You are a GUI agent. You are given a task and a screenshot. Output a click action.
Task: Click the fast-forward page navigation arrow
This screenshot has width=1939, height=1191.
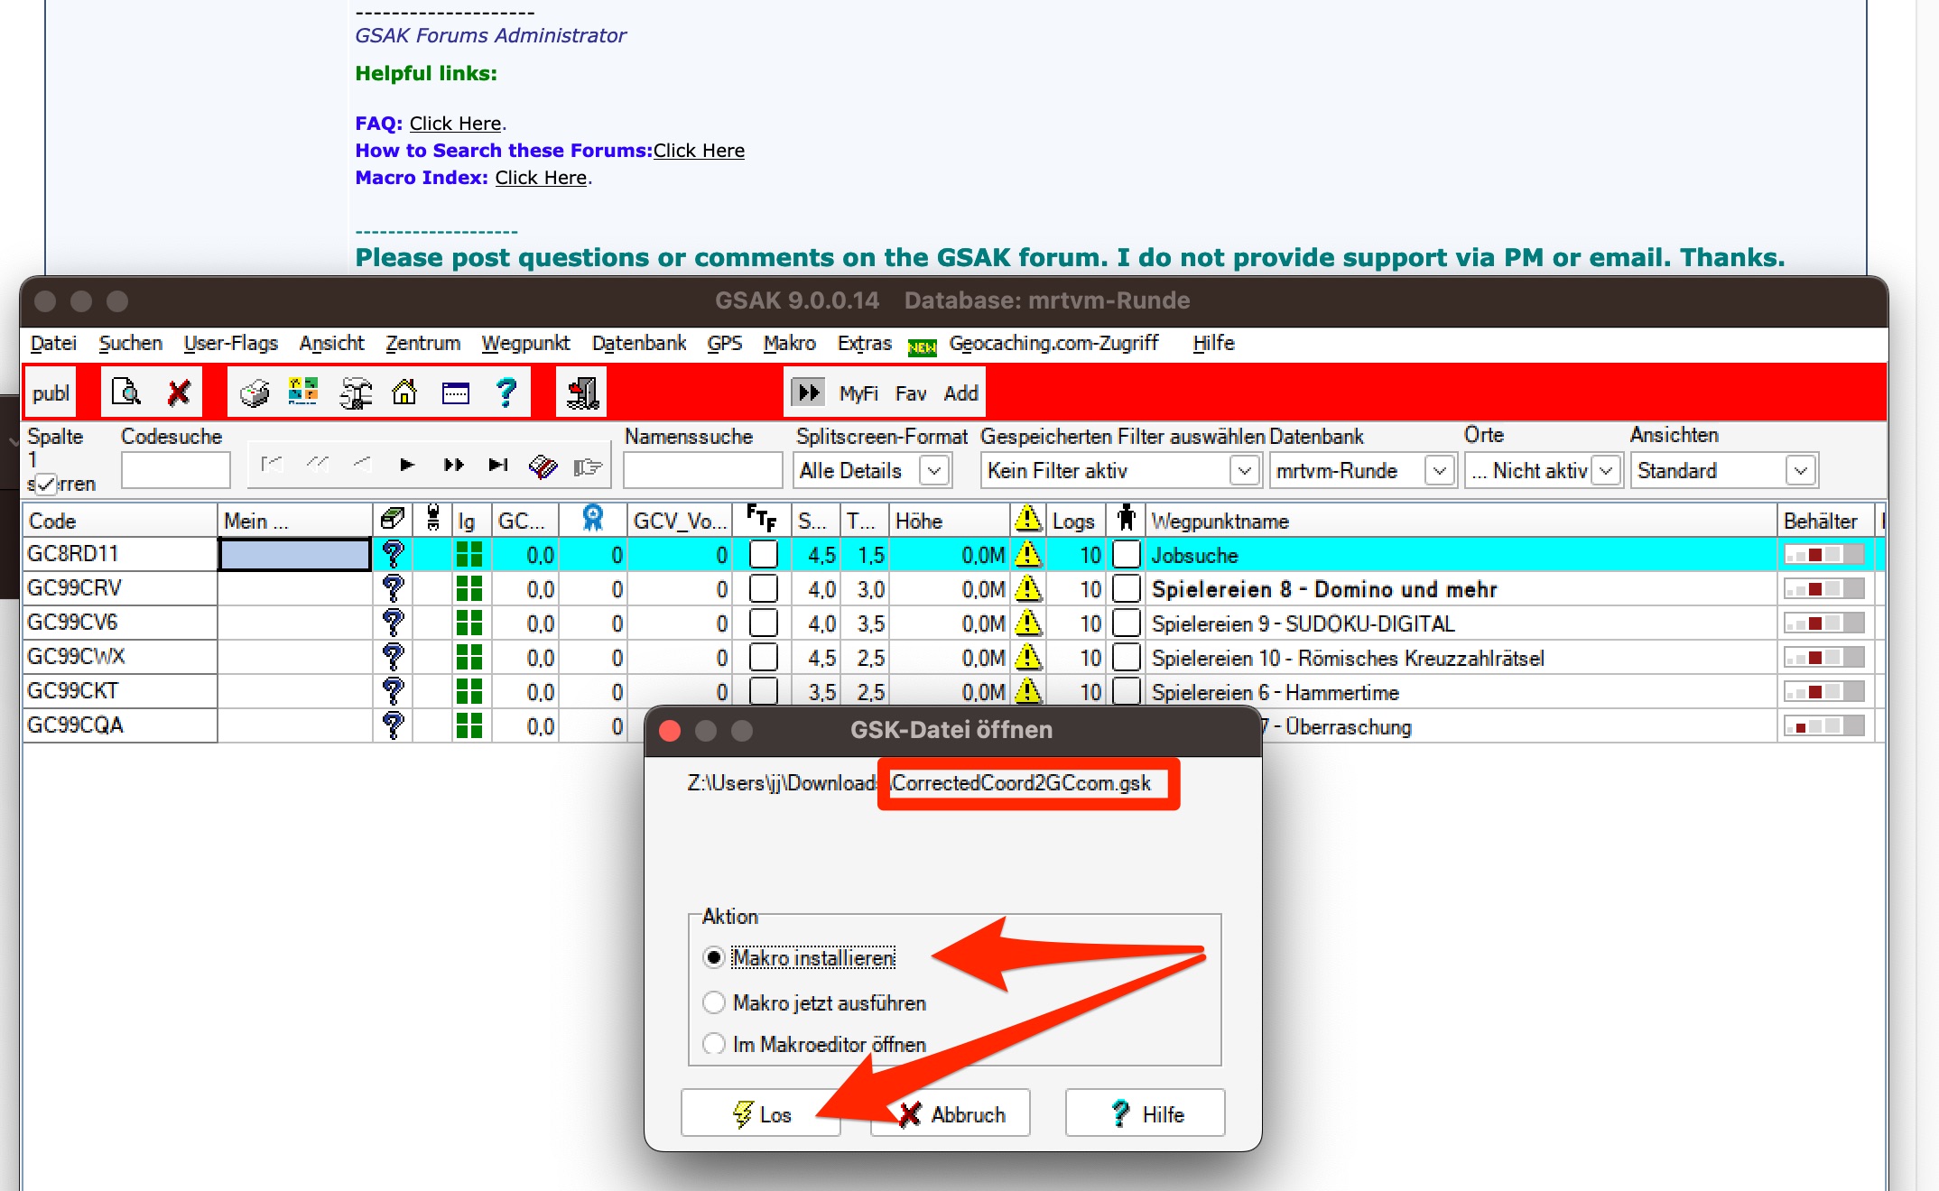pyautogui.click(x=454, y=465)
